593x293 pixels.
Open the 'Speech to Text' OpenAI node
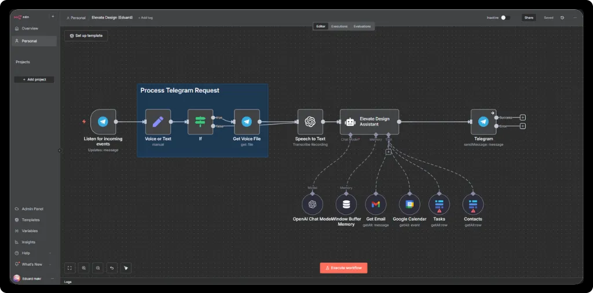point(310,122)
